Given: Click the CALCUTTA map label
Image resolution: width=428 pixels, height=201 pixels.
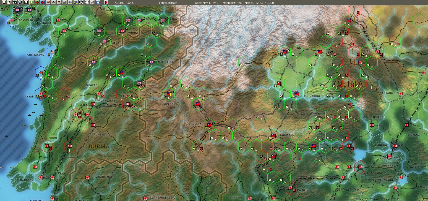Looking at the screenshot, I should pos(26,20).
